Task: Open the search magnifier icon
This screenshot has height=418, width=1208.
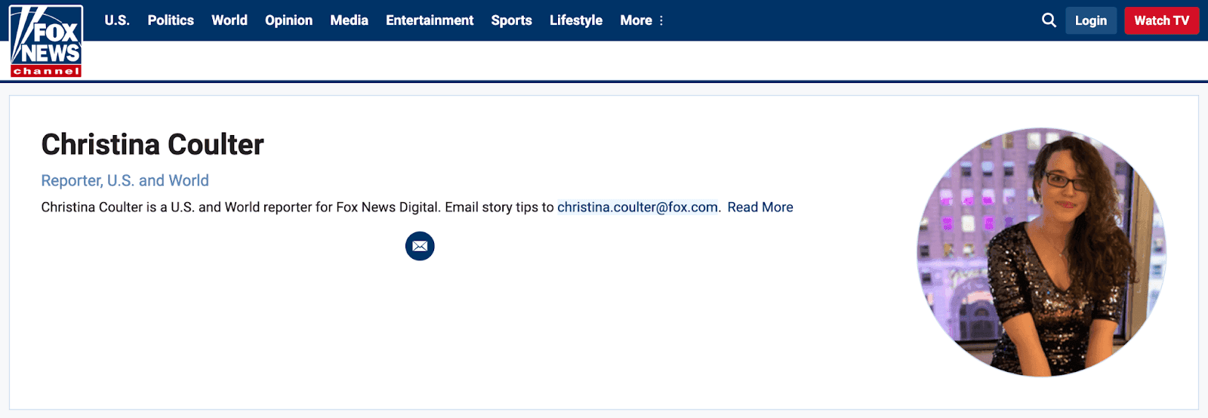Action: pyautogui.click(x=1049, y=20)
